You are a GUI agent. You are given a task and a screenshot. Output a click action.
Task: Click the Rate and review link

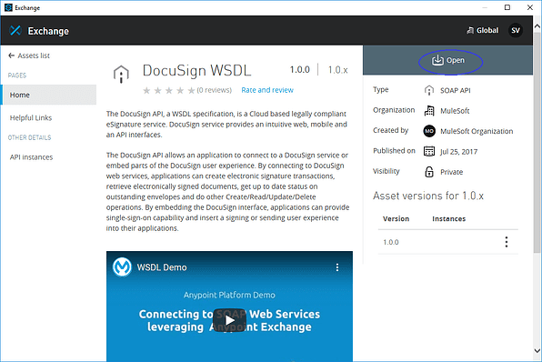coord(267,90)
